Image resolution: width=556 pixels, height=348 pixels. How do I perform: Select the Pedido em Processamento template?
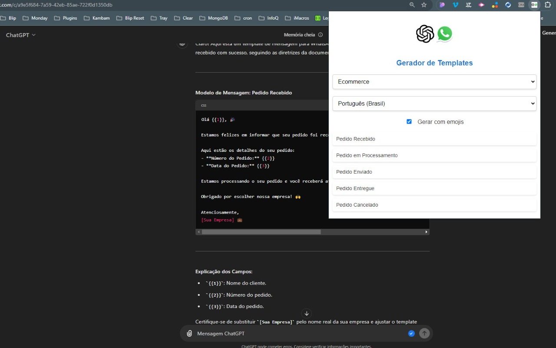point(434,155)
